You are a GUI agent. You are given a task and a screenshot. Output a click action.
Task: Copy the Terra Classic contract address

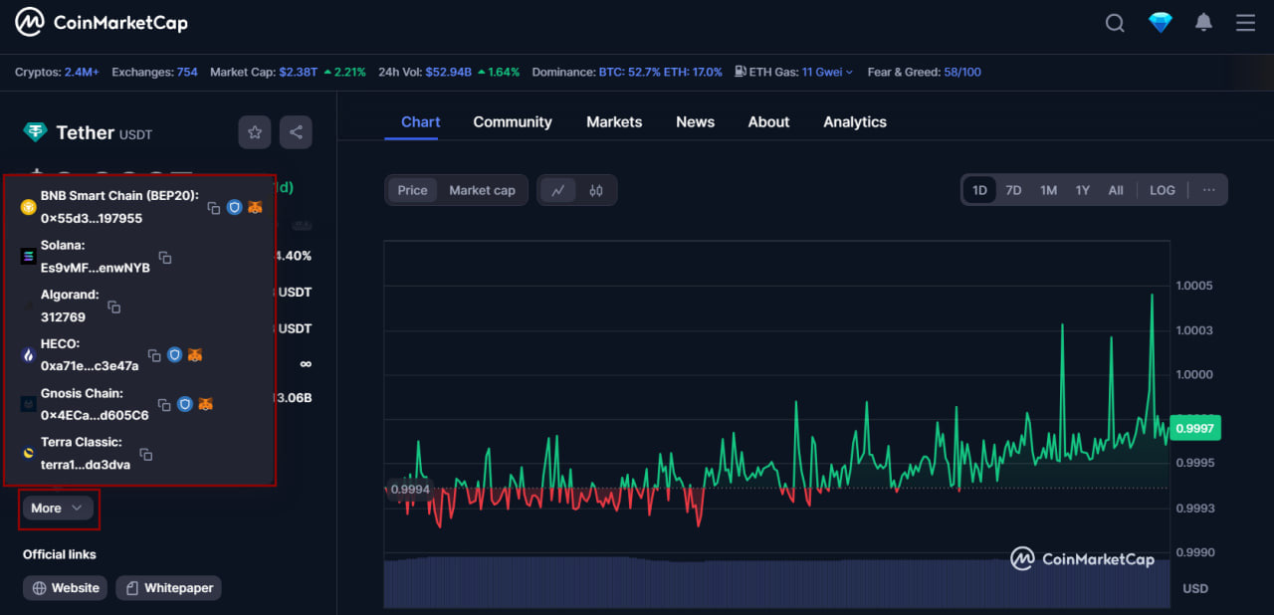tap(145, 454)
